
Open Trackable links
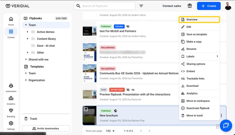pyautogui.click(x=199, y=78)
